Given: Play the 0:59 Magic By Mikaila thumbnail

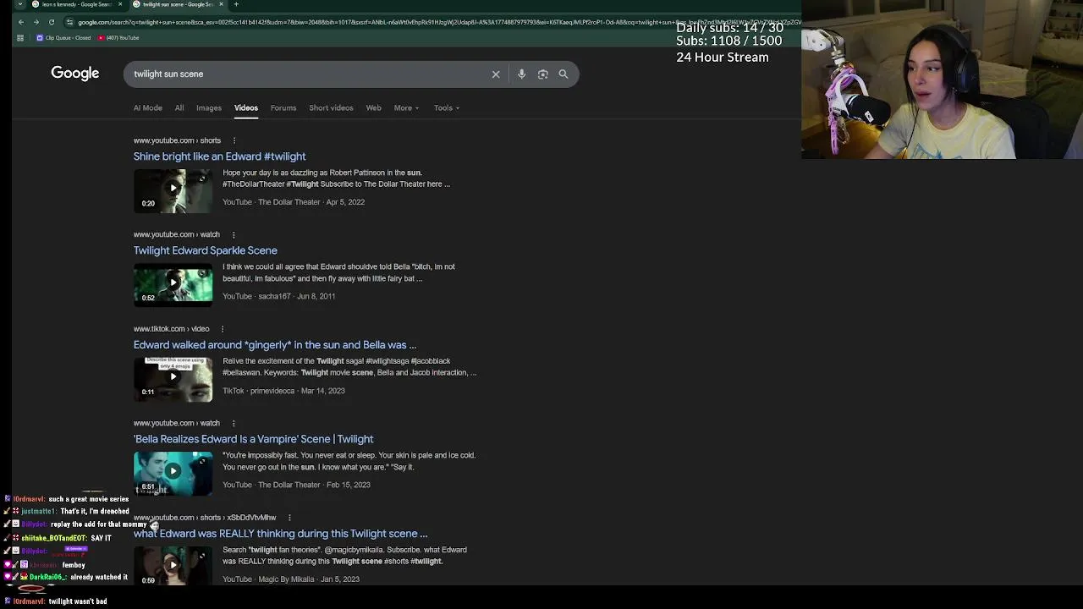Looking at the screenshot, I should click(x=173, y=565).
